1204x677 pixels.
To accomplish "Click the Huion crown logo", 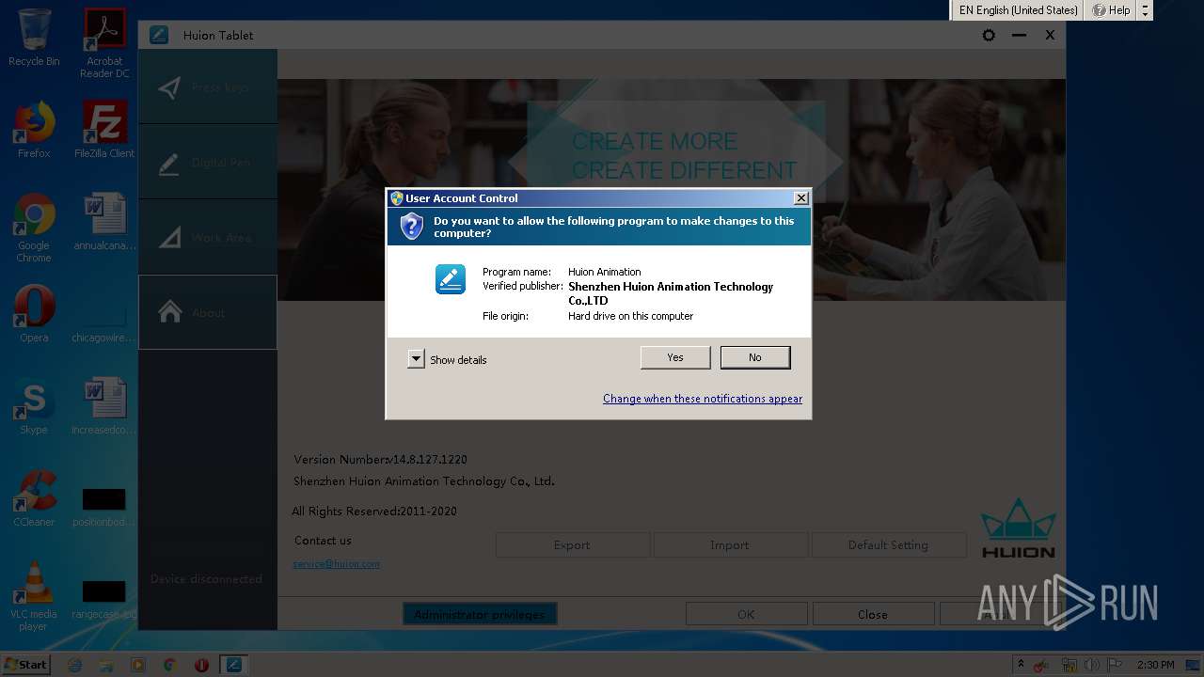I will [1019, 527].
